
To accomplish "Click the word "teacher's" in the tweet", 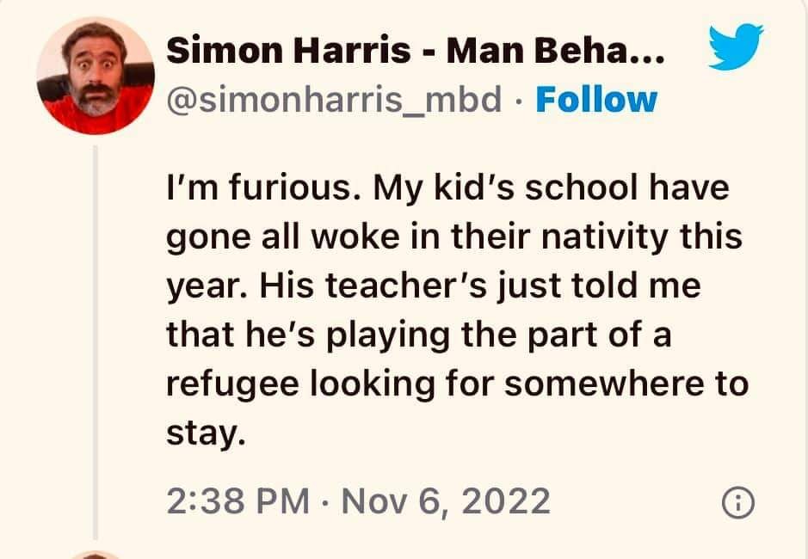I will coord(405,286).
